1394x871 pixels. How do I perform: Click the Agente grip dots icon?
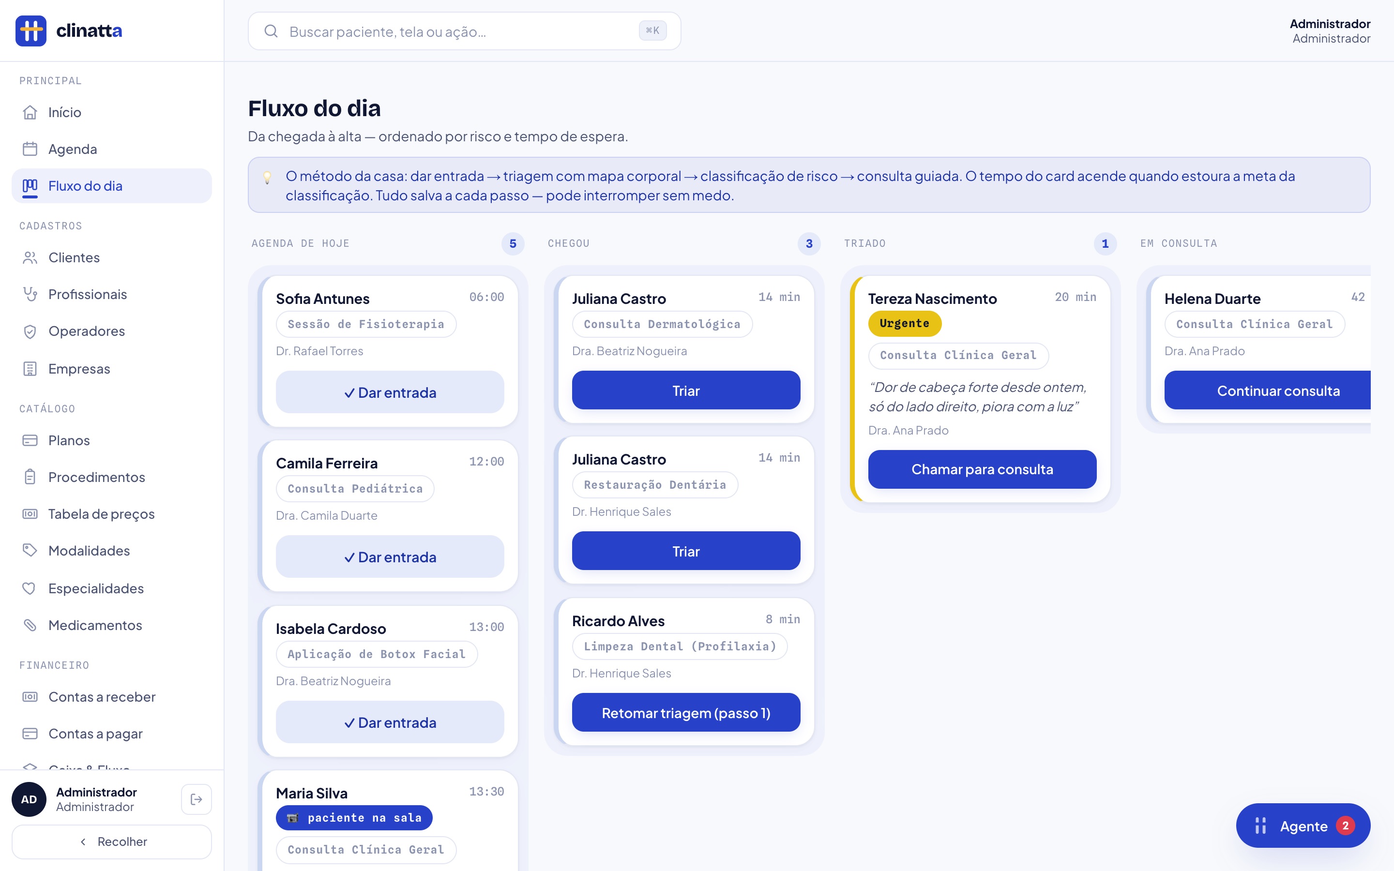[x=1260, y=826]
